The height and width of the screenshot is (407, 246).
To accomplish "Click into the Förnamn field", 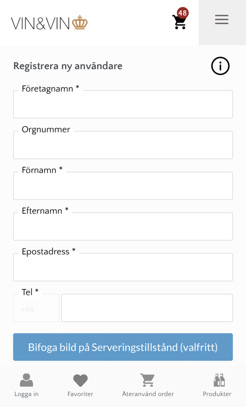I will click(x=123, y=186).
